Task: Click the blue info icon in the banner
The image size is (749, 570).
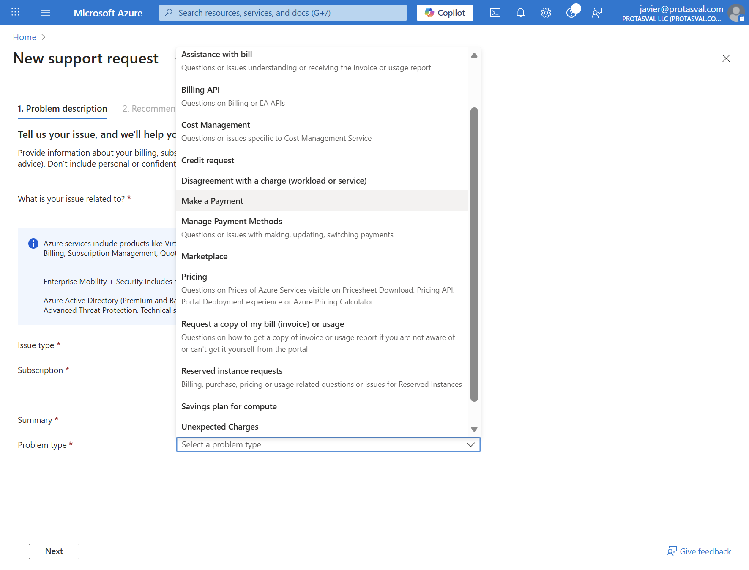Action: pyautogui.click(x=33, y=244)
